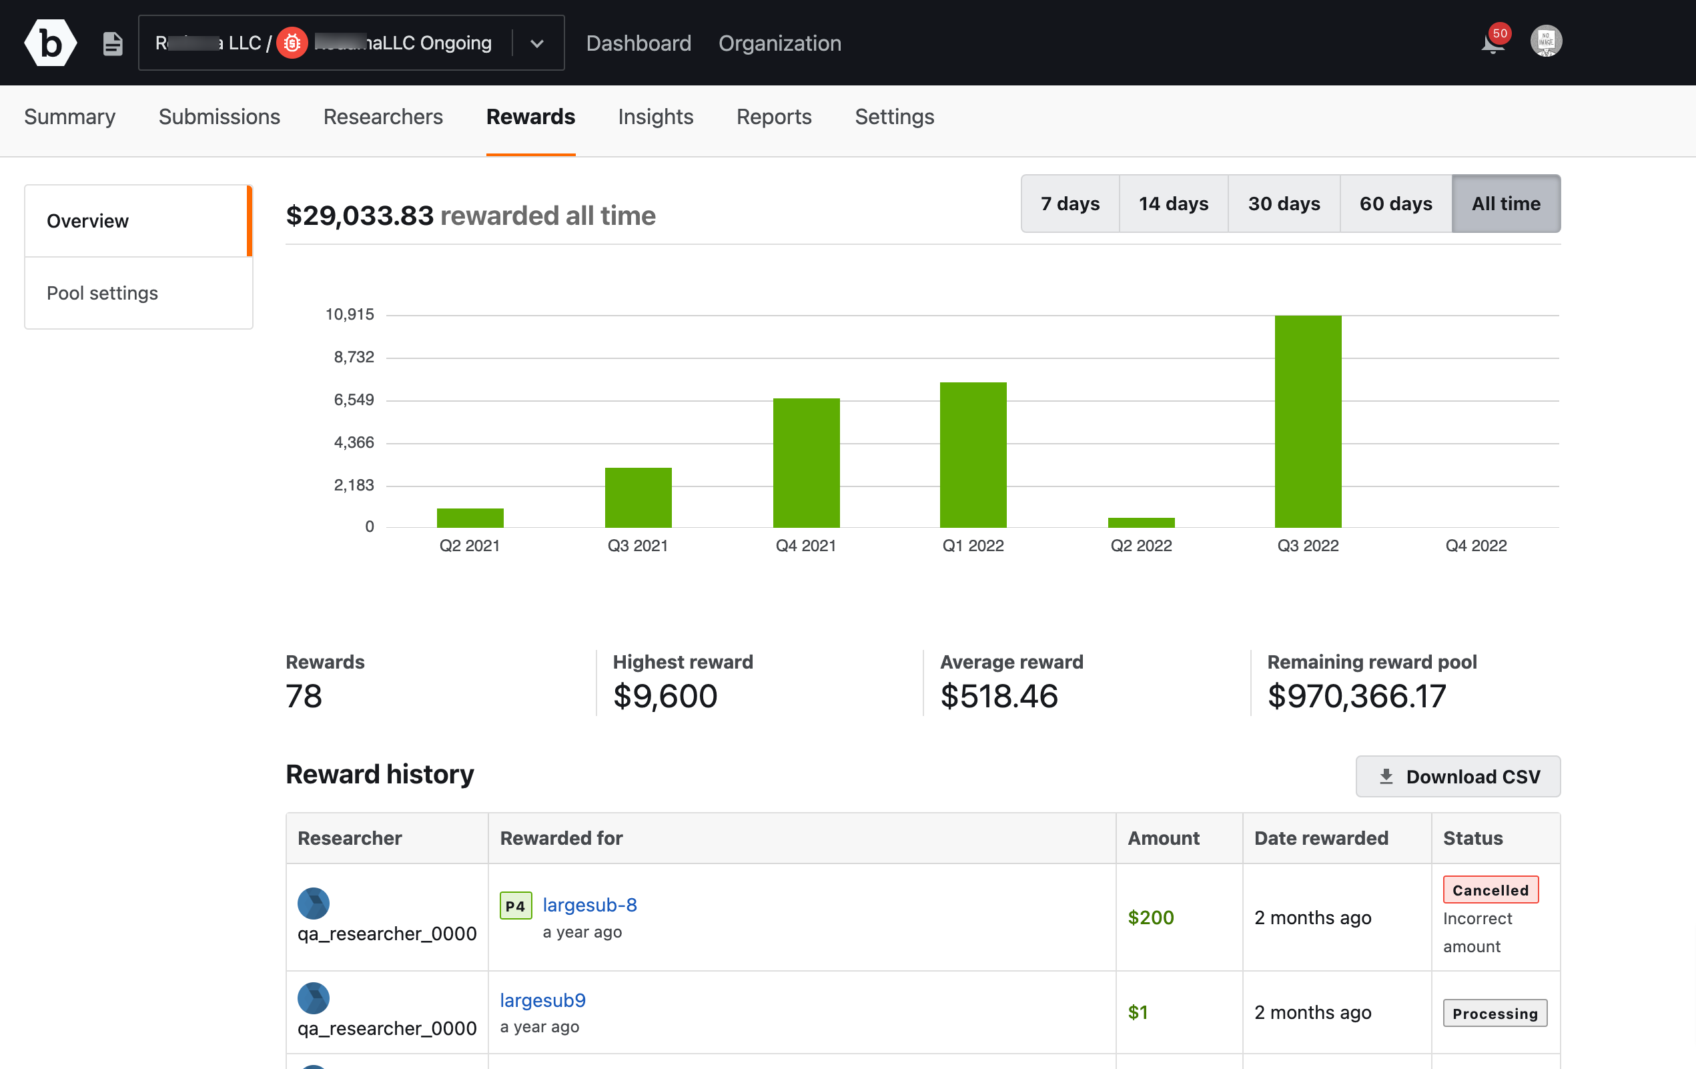Viewport: 1696px width, 1069px height.
Task: Click first qa_researcher_0000 avatar icon
Action: tap(314, 904)
